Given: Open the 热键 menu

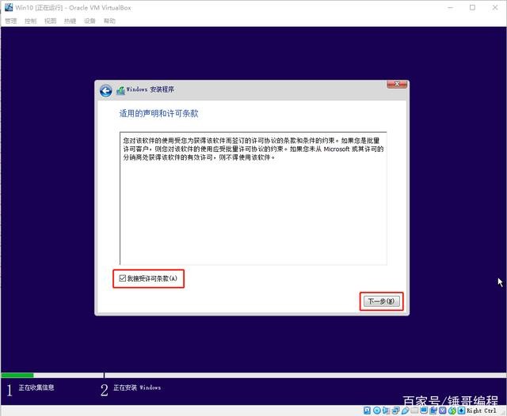Looking at the screenshot, I should tap(70, 21).
